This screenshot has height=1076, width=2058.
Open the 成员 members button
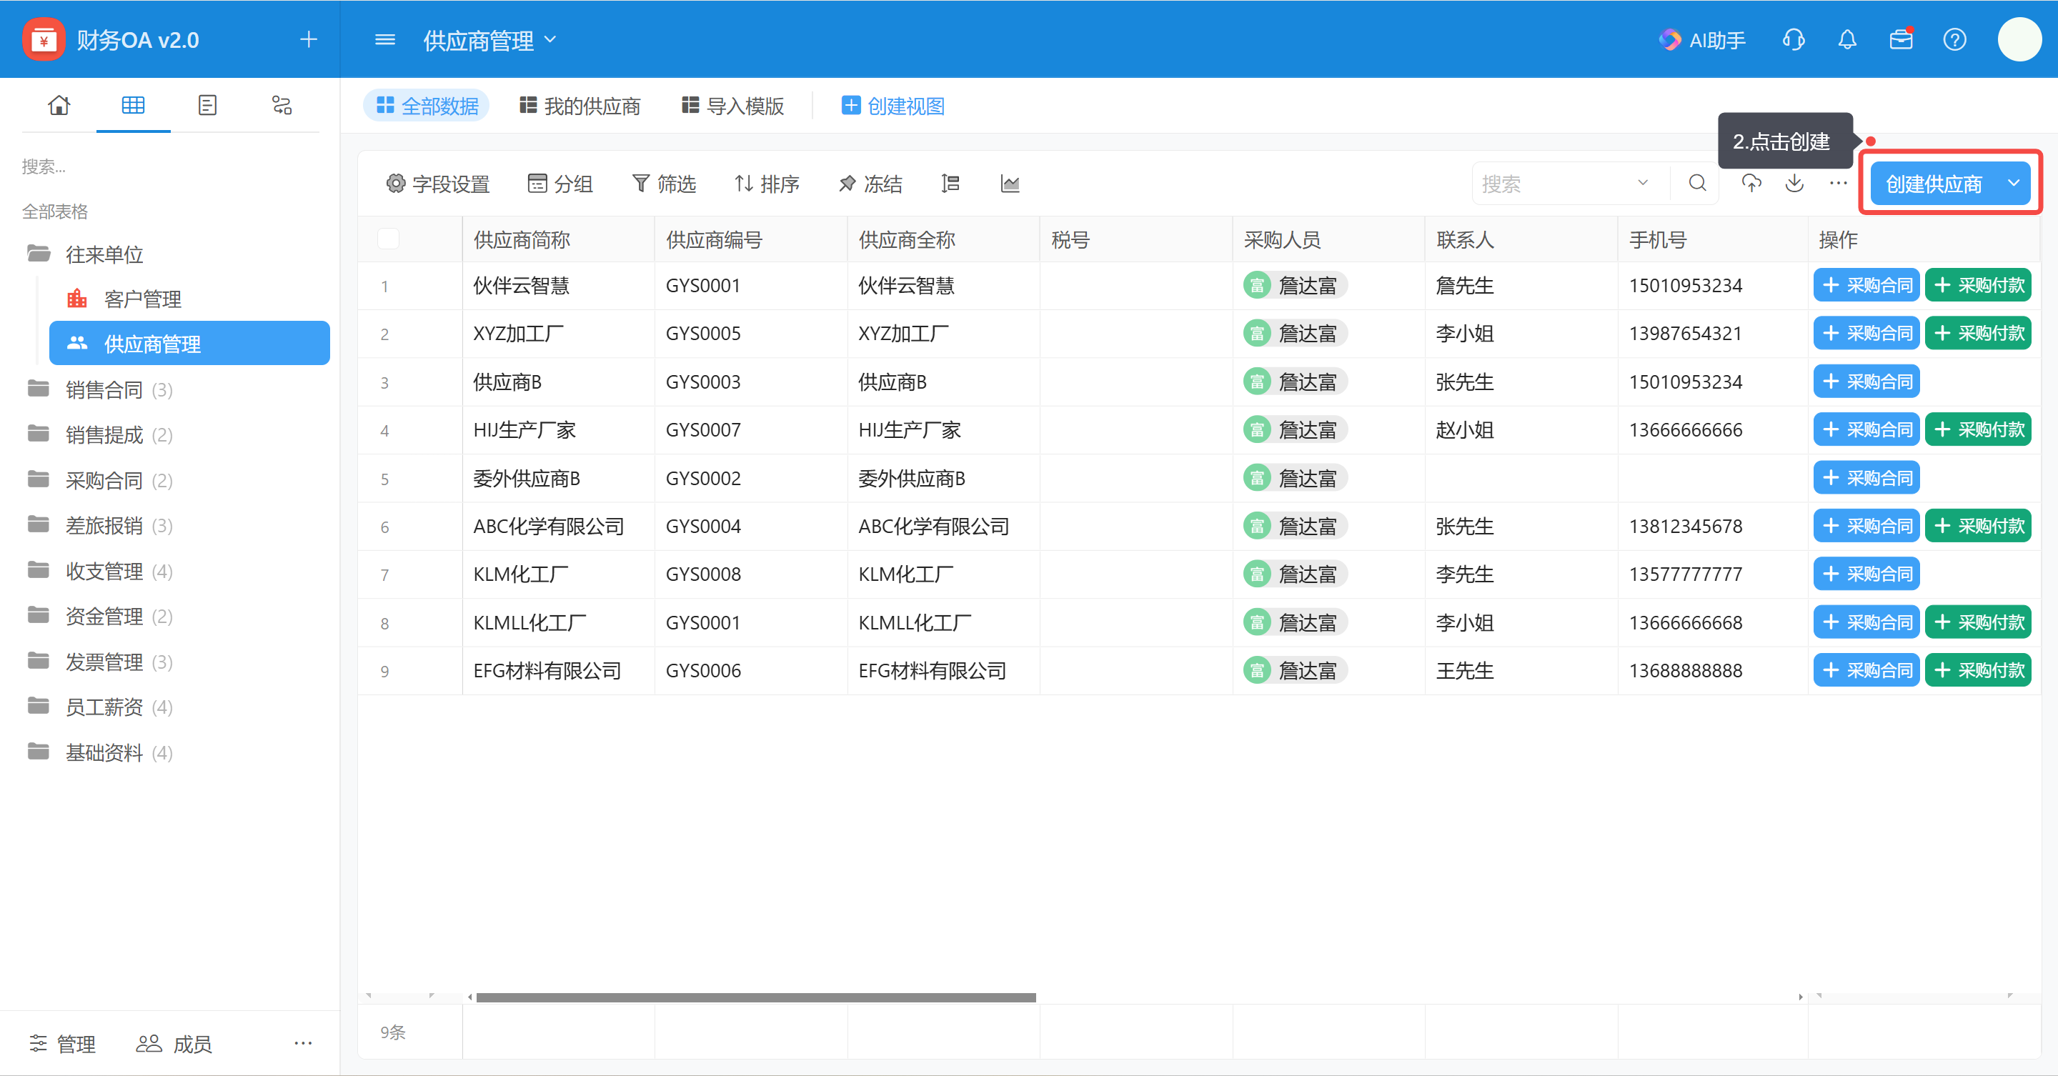tap(174, 1043)
